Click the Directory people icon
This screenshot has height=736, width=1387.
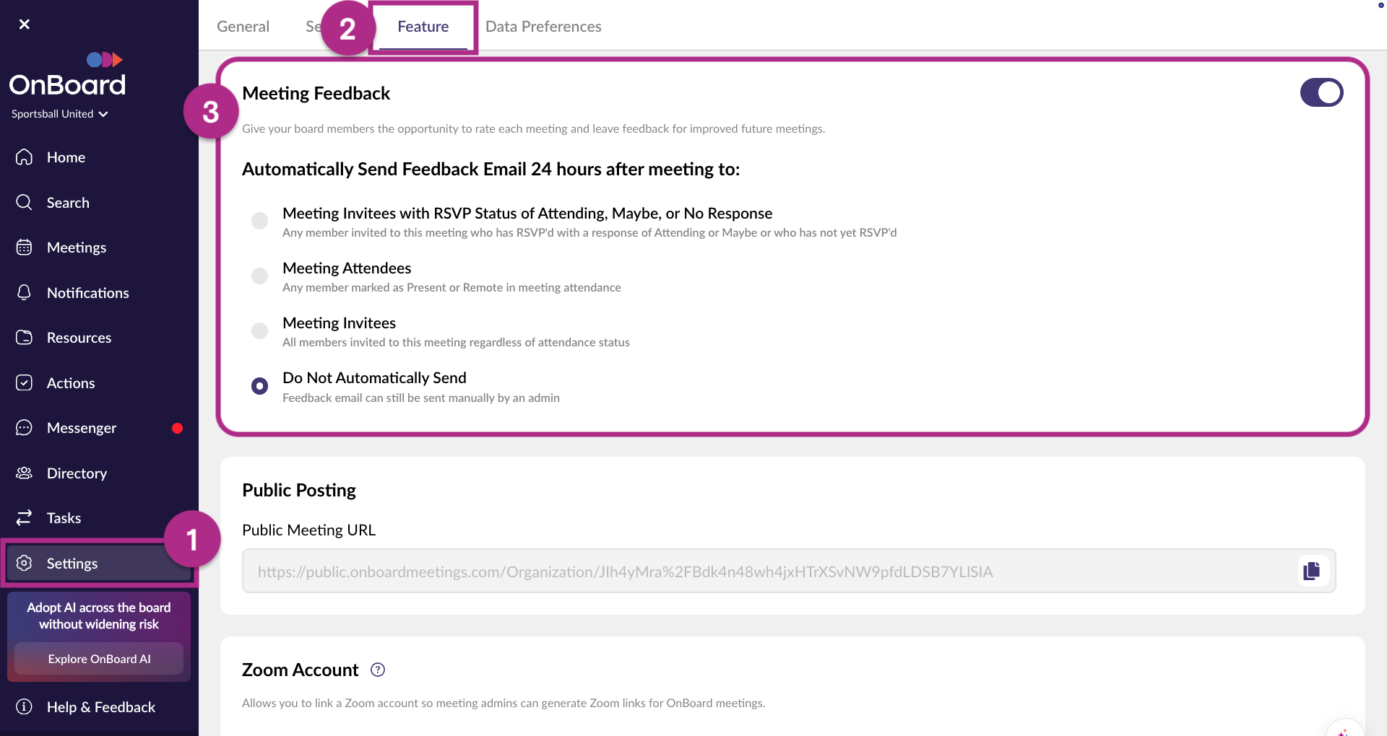(x=24, y=473)
